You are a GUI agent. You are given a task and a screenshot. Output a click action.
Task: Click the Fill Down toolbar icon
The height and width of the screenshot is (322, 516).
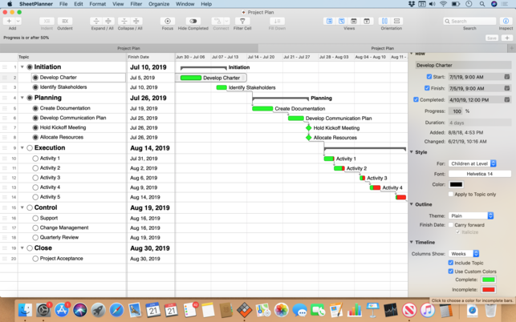(x=277, y=21)
